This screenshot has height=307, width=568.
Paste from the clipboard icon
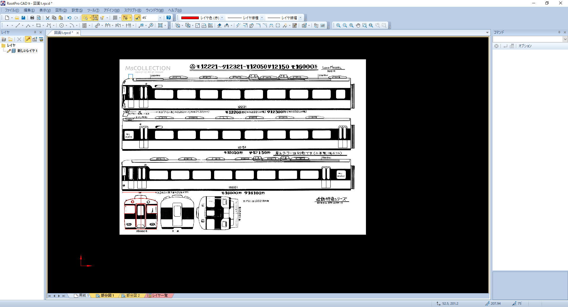(61, 18)
